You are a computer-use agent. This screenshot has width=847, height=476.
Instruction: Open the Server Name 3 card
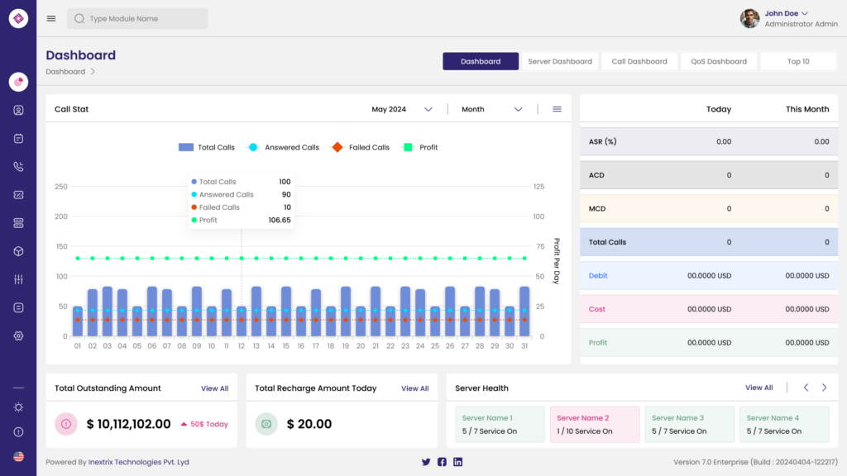(689, 424)
